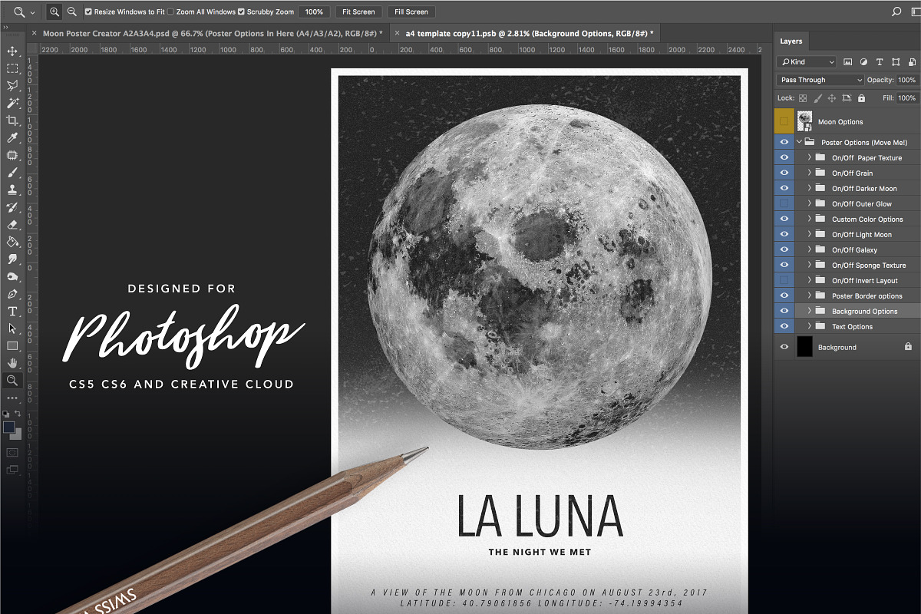The image size is (921, 614).
Task: Show the On/Off Outer Glow group
Action: click(784, 203)
